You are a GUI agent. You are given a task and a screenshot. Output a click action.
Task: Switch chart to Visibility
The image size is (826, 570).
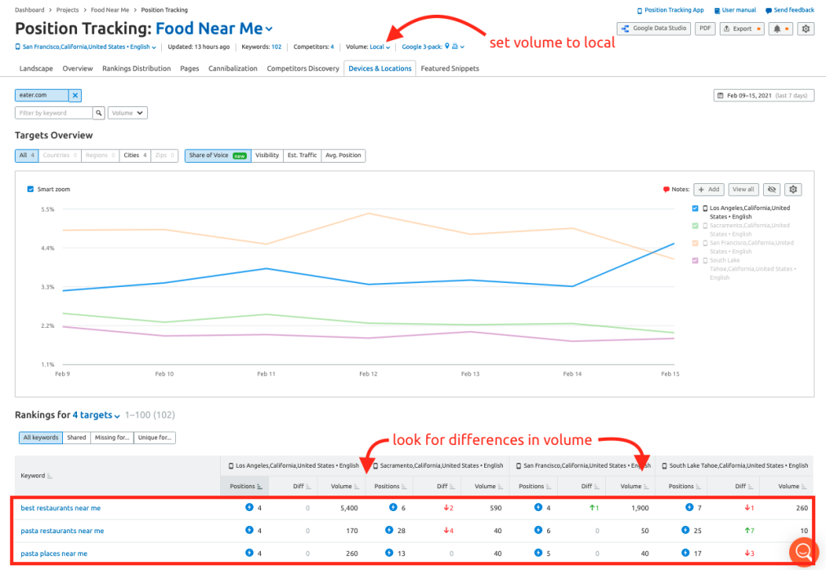click(267, 155)
